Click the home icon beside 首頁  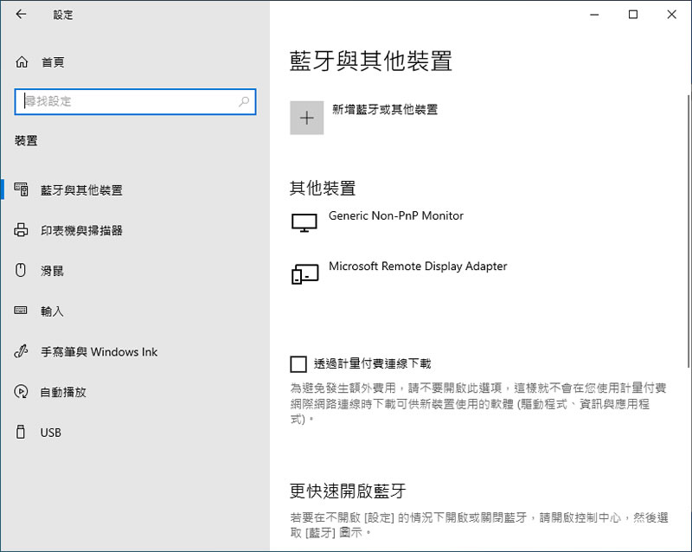click(x=22, y=62)
